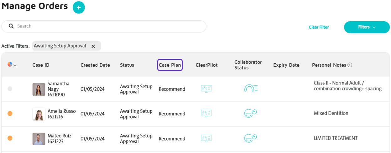This screenshot has height=153, width=391.
Task: Sort by the Created Date column header
Action: tap(95, 65)
